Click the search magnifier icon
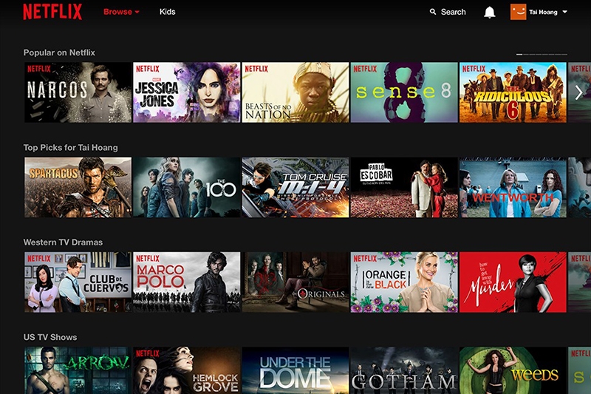Image resolution: width=591 pixels, height=394 pixels. pyautogui.click(x=433, y=12)
